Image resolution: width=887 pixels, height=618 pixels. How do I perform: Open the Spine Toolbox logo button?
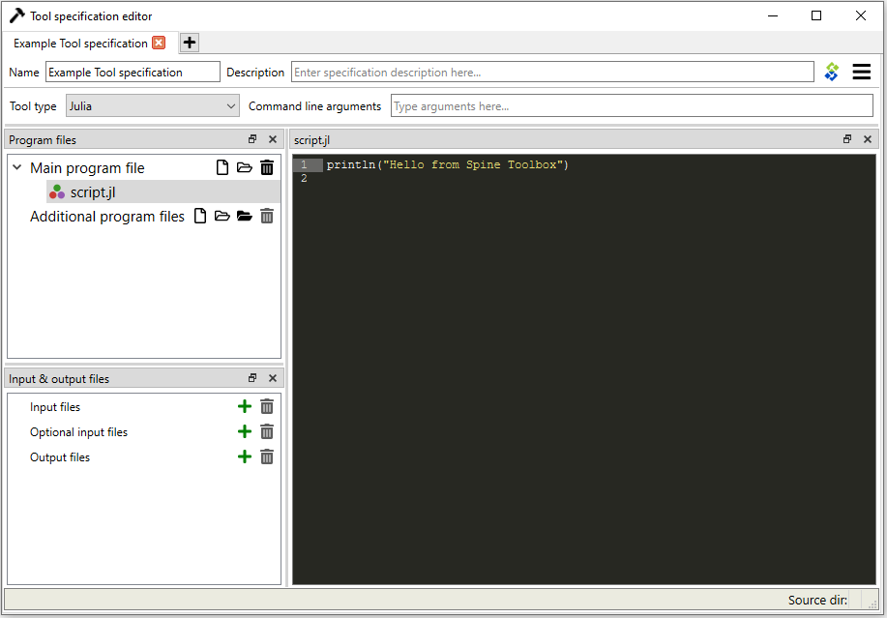pos(832,72)
